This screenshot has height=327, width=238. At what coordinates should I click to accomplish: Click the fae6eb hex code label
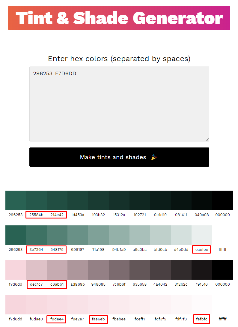(x=98, y=319)
